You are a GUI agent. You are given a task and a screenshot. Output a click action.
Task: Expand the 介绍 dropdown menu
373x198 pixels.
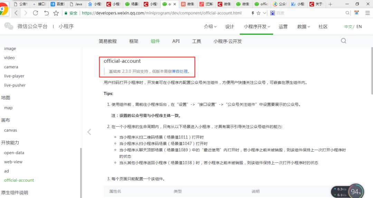click(210, 27)
